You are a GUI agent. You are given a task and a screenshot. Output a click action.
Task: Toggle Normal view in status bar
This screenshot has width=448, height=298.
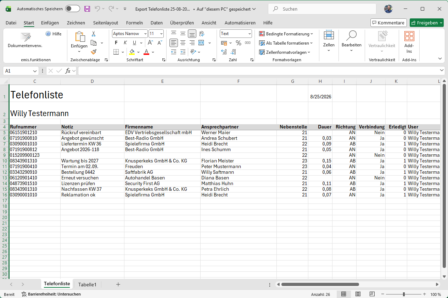tap(344, 294)
